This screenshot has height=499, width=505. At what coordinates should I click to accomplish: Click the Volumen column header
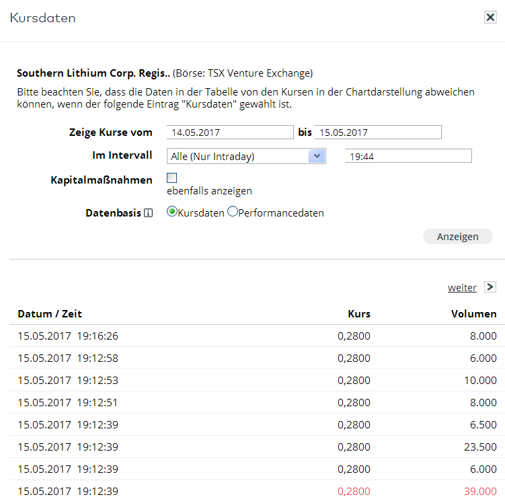coord(473,314)
